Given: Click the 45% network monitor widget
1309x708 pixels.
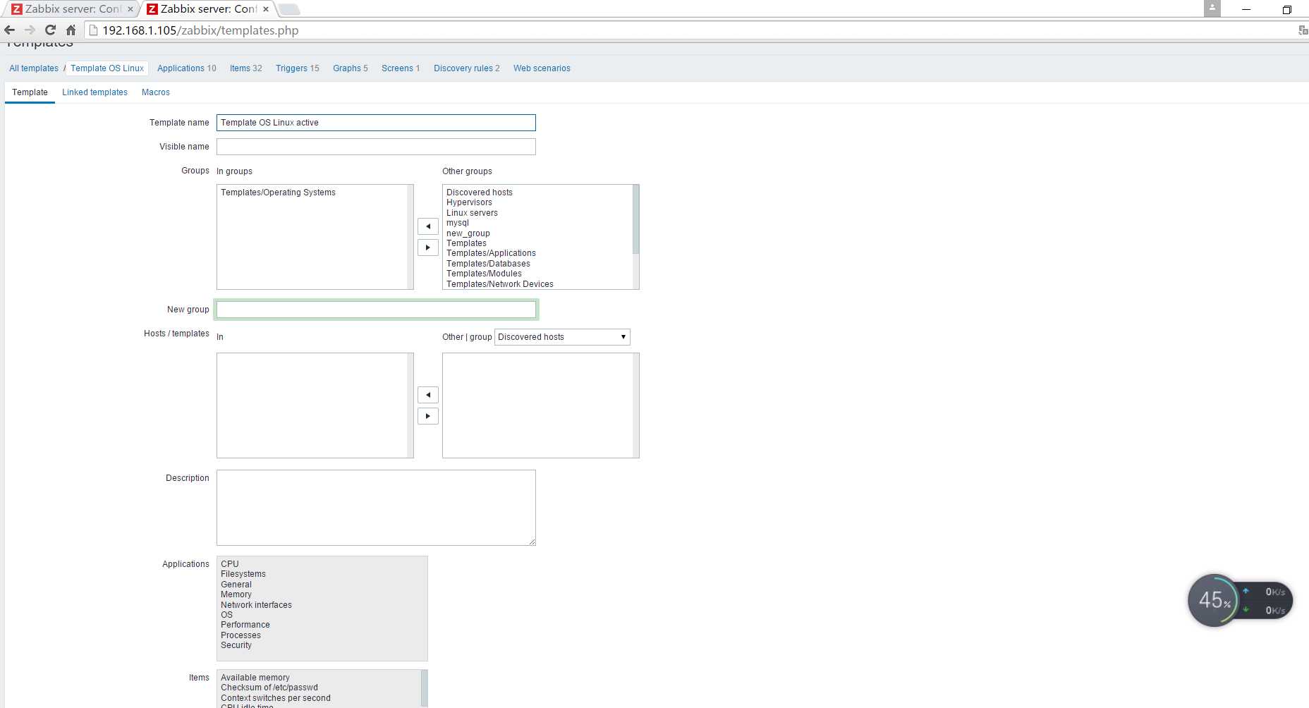Looking at the screenshot, I should pyautogui.click(x=1239, y=600).
